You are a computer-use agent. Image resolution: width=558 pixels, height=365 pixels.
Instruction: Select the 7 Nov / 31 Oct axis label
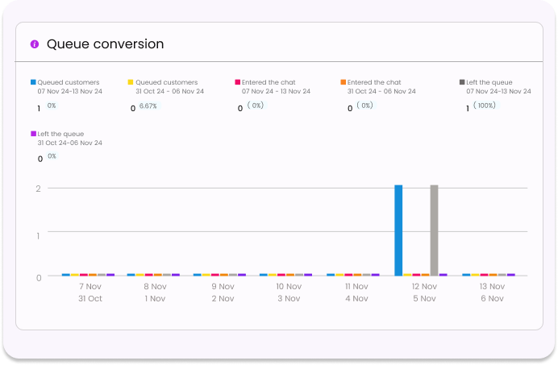point(90,292)
